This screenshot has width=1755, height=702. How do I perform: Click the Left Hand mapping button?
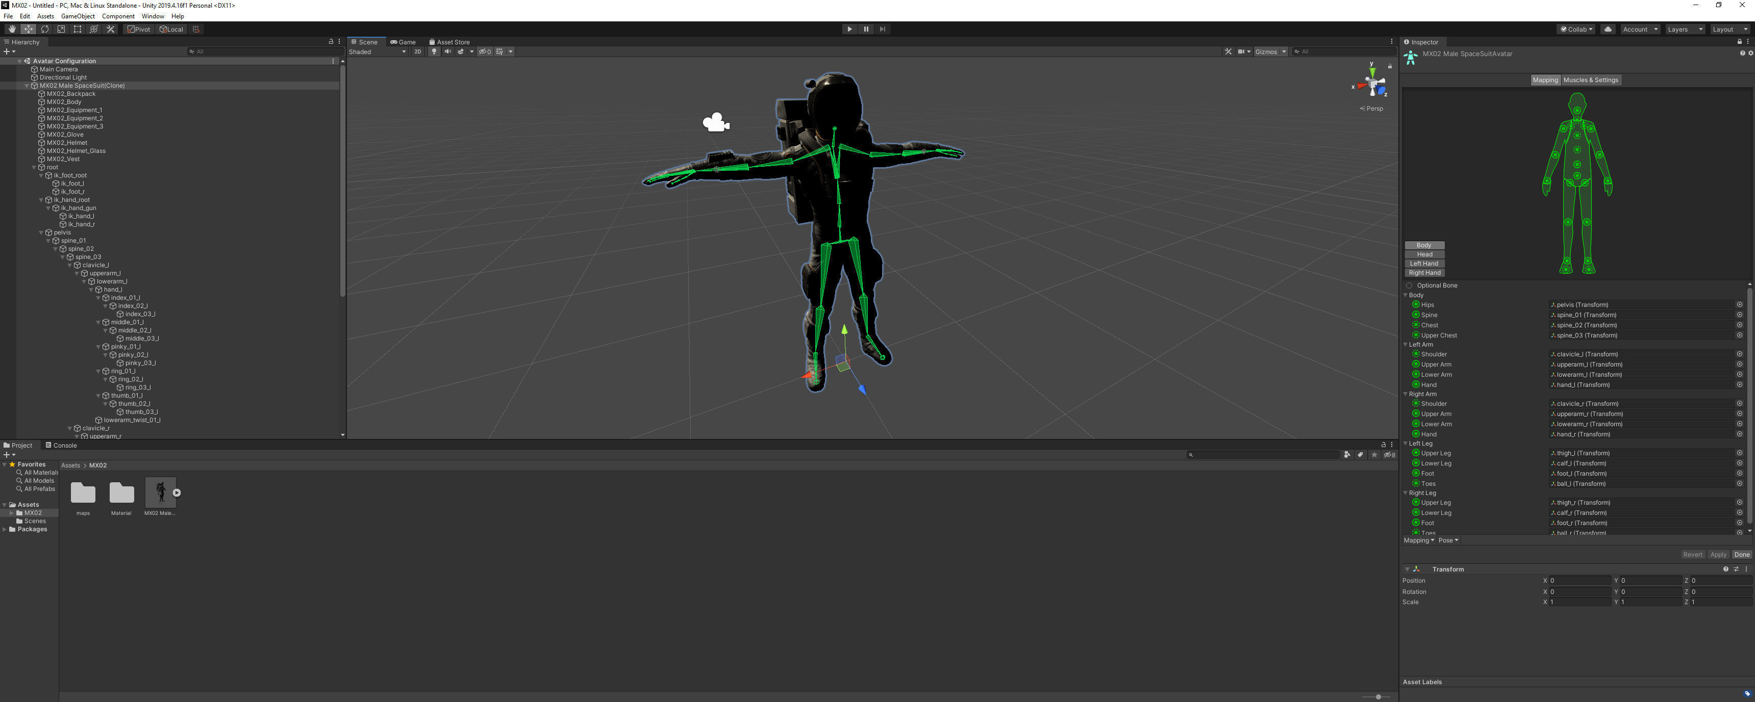pyautogui.click(x=1424, y=264)
